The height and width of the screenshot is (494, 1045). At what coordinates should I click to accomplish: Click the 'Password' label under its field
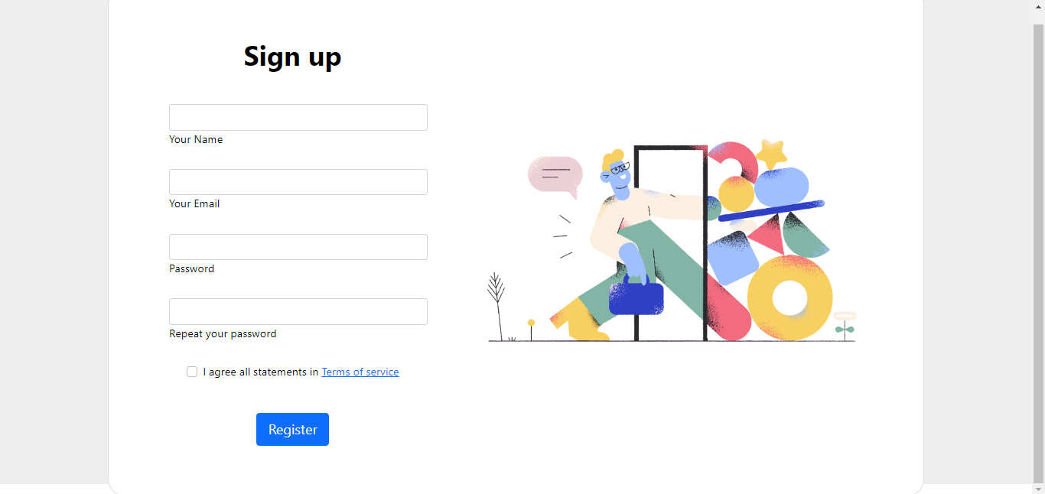click(191, 268)
